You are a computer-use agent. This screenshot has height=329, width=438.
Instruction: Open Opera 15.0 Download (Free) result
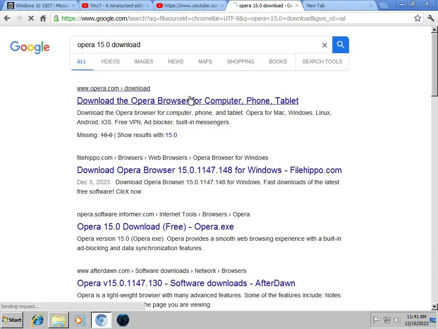point(155,227)
